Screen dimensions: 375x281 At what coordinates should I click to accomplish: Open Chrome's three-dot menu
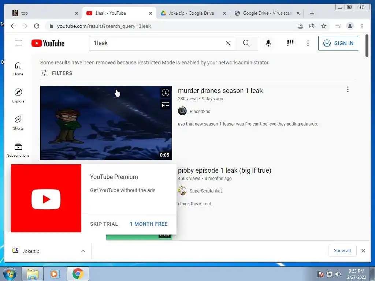click(362, 26)
